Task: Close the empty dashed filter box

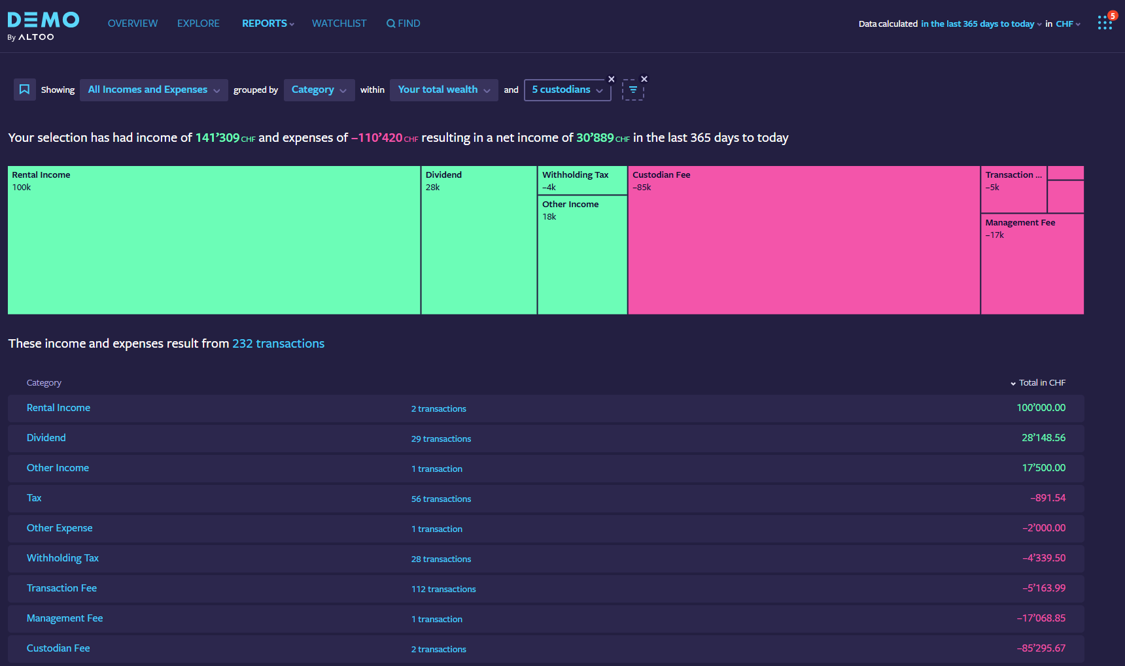Action: tap(644, 79)
